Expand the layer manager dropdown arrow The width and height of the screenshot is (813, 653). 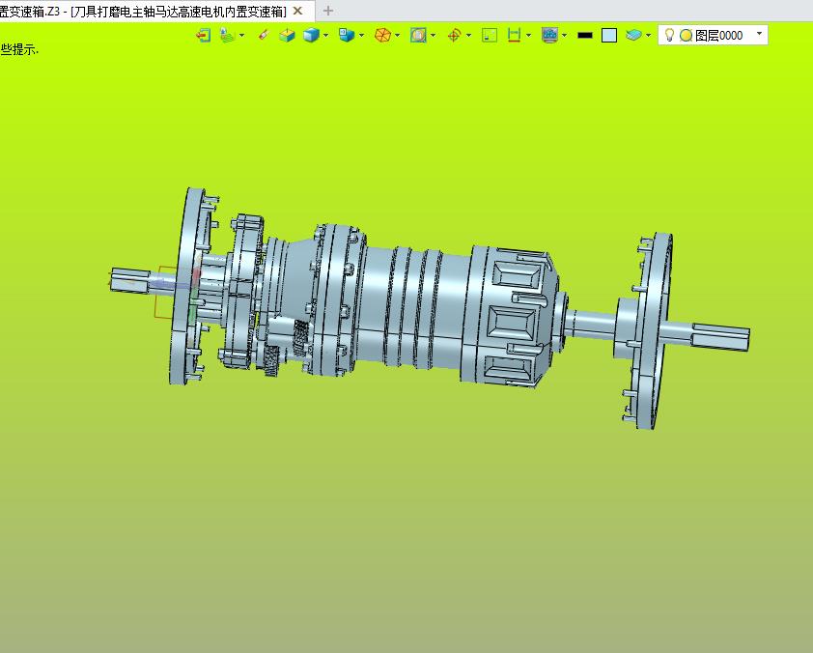[x=648, y=36]
